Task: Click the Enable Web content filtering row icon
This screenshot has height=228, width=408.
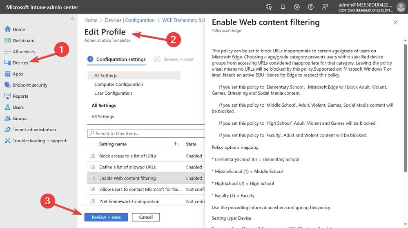Action: pyautogui.click(x=93, y=178)
